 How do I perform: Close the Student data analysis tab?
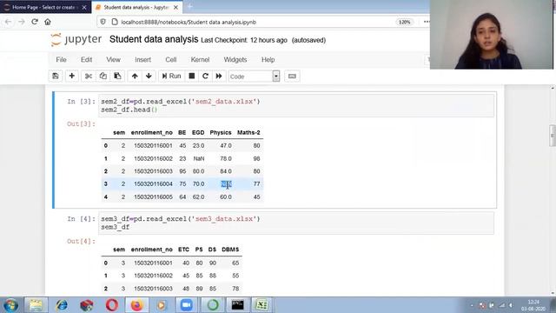click(x=175, y=7)
